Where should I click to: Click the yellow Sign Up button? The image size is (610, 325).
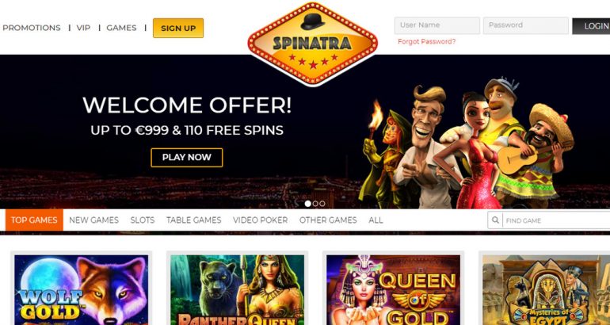(x=178, y=28)
